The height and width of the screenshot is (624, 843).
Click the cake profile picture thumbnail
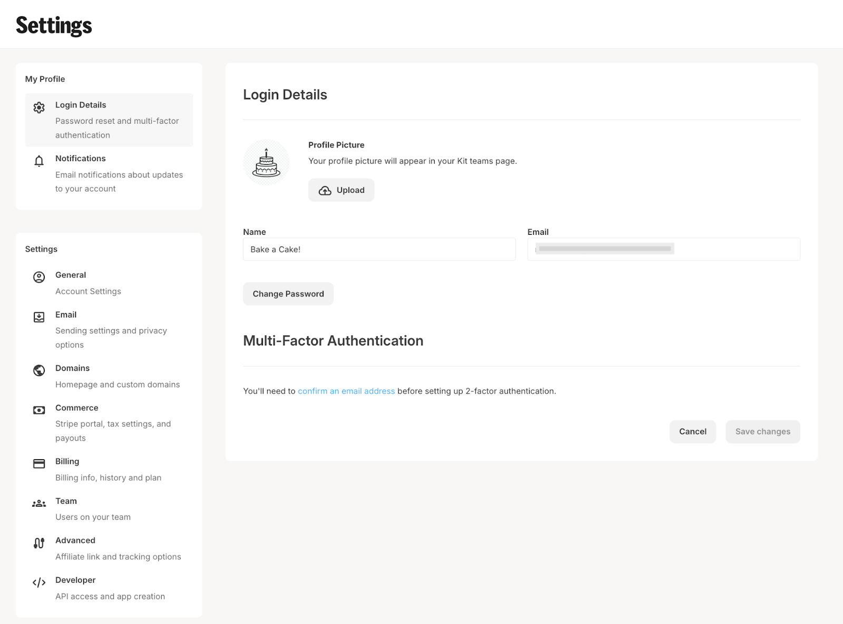(x=267, y=163)
